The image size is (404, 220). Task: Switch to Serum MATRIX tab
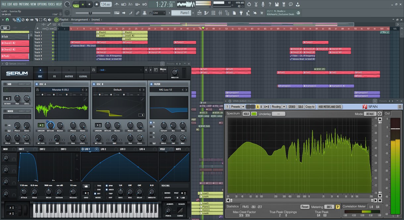click(x=69, y=73)
